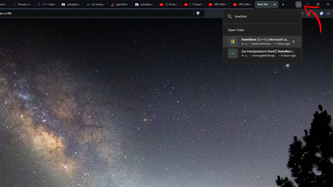Open the L 1 Proposi YouTube tab

tap(194, 4)
